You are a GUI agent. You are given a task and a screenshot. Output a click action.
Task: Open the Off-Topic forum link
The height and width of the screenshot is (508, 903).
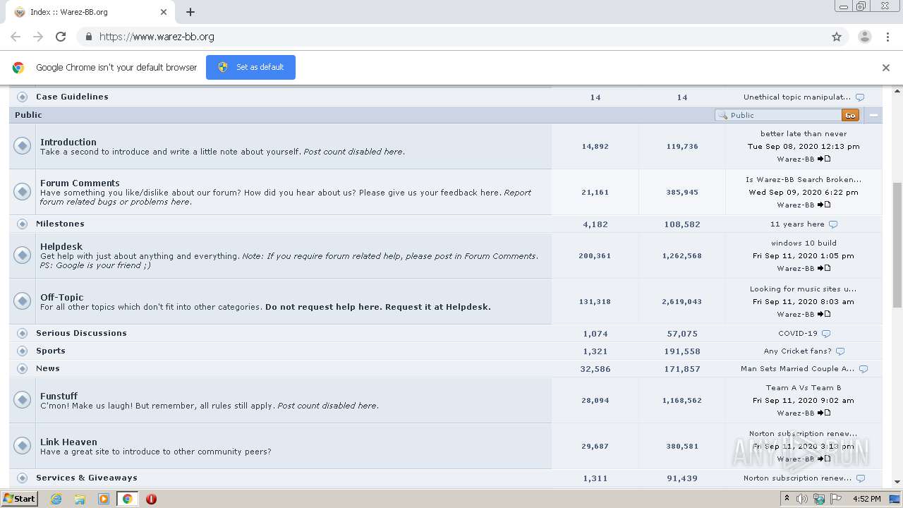coord(62,297)
